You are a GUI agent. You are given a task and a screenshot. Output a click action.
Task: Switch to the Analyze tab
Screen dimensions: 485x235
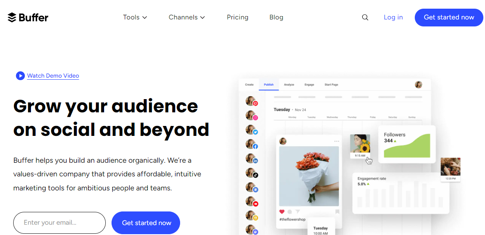[x=289, y=85]
